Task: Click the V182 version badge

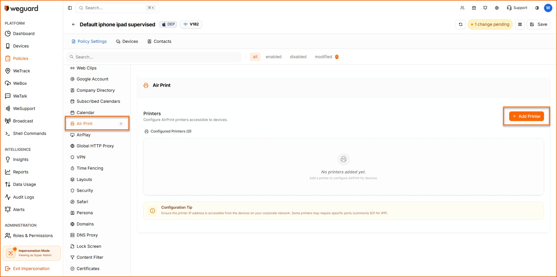Action: tap(191, 24)
